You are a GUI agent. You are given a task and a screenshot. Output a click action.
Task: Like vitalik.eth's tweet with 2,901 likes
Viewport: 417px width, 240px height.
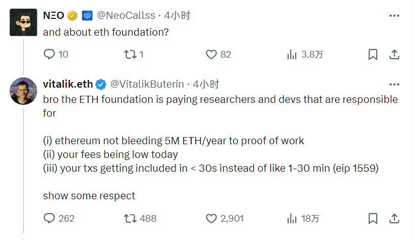212,219
